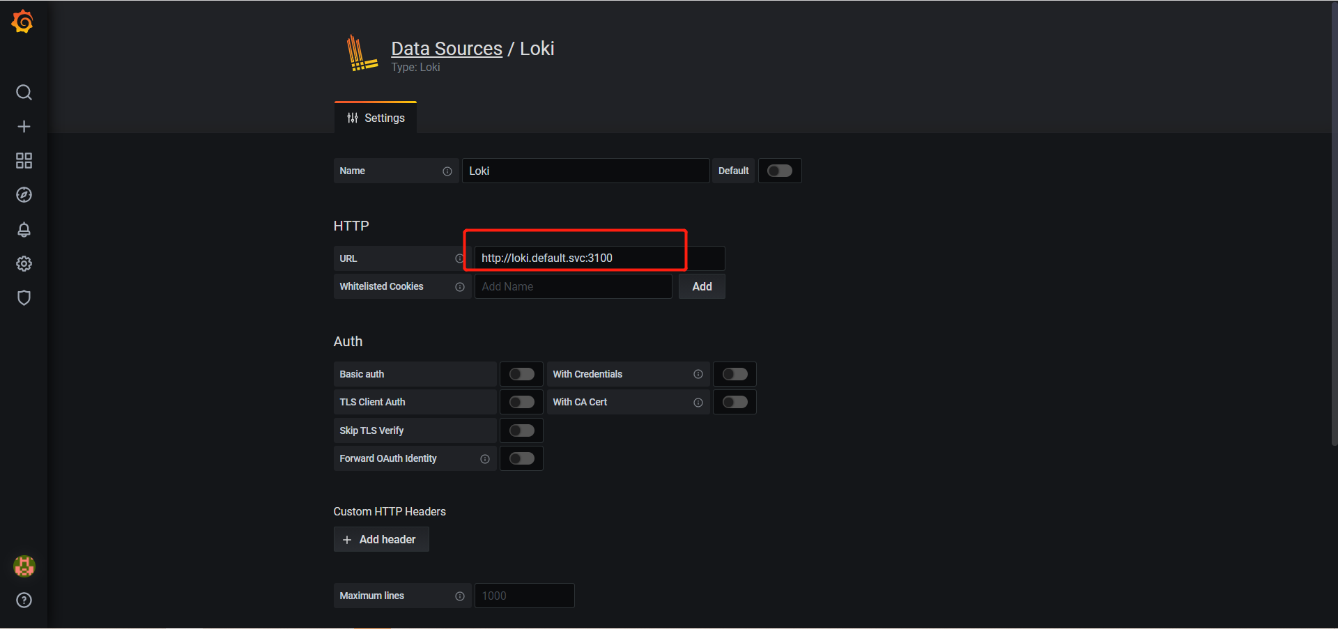Click the Custom HTTP Headers heading
The width and height of the screenshot is (1338, 629).
pos(390,511)
